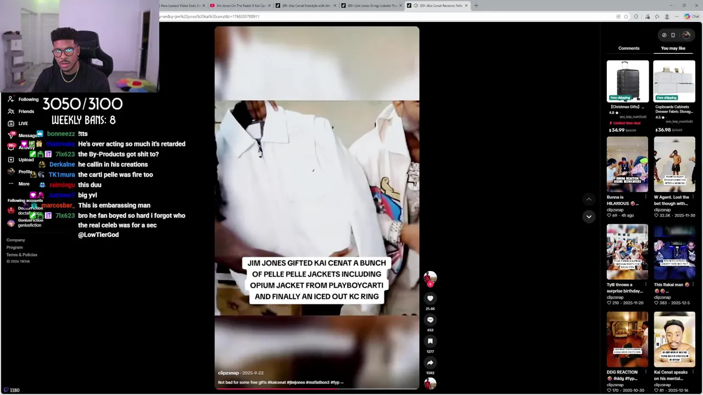Open the Program footer link
703x395 pixels.
14,247
